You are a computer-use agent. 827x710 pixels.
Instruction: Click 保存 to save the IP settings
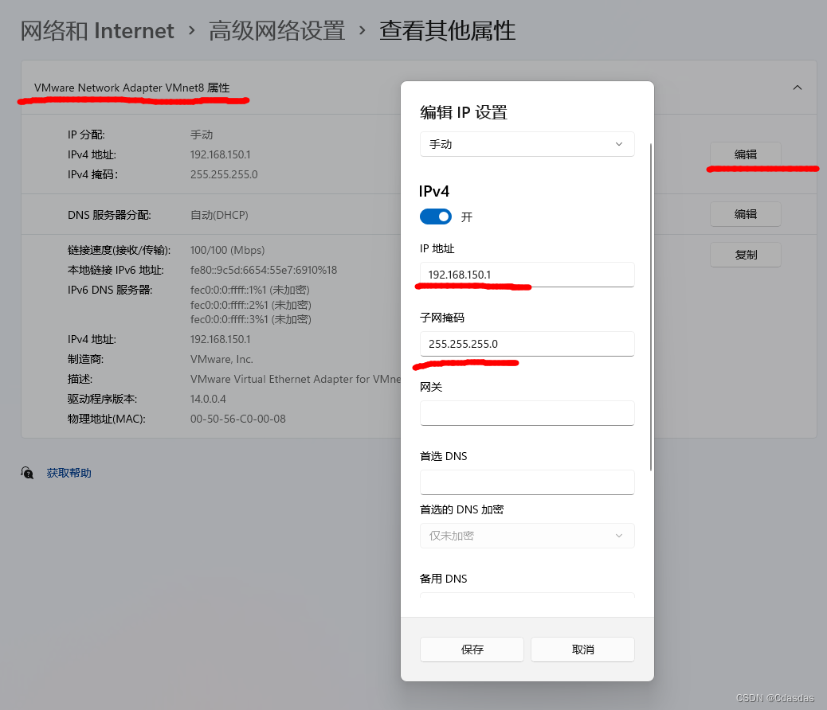472,650
